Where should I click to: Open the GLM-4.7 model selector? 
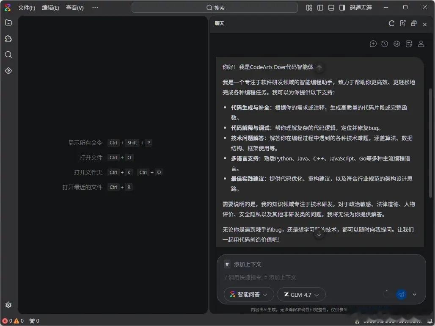(x=301, y=294)
